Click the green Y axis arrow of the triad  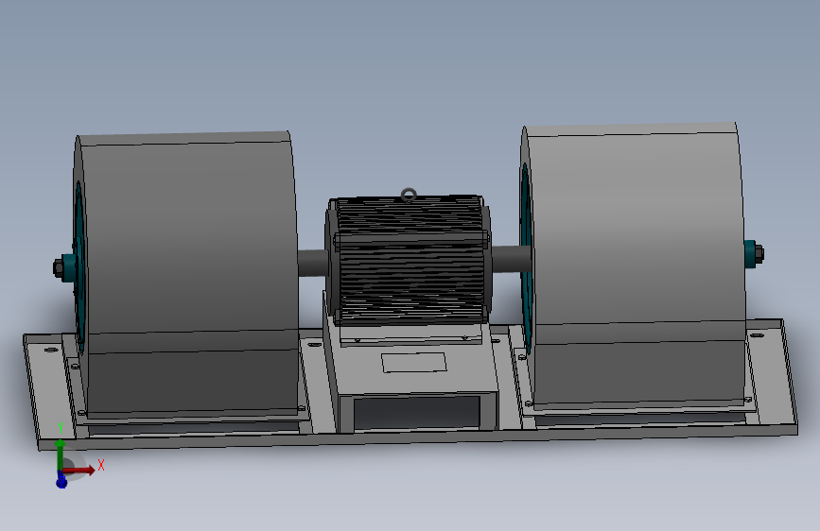pyautogui.click(x=61, y=454)
